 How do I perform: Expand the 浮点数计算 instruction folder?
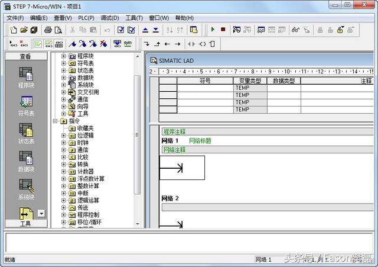coord(63,179)
